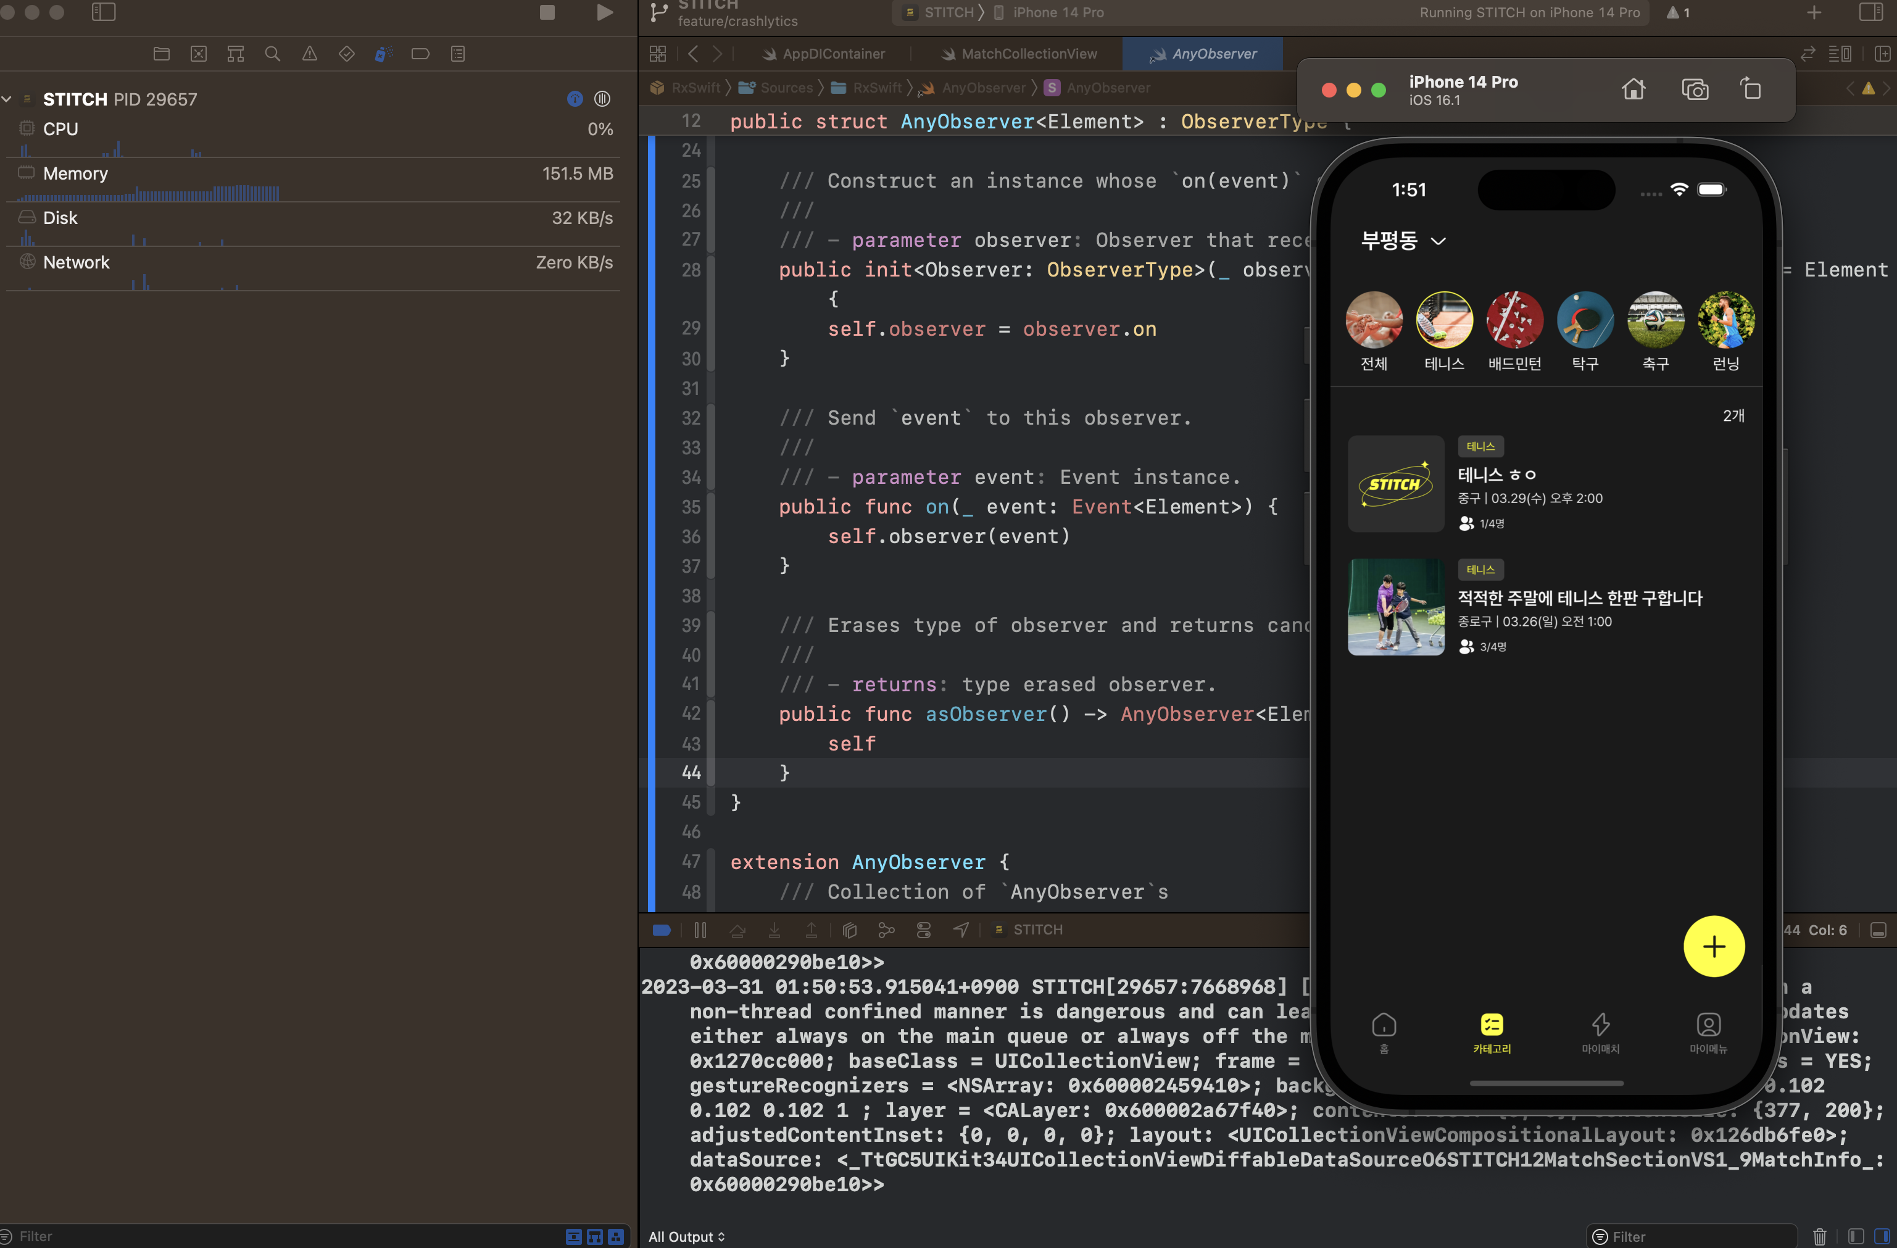The height and width of the screenshot is (1248, 1897).
Task: Click the simulator Home button icon
Action: pyautogui.click(x=1633, y=89)
